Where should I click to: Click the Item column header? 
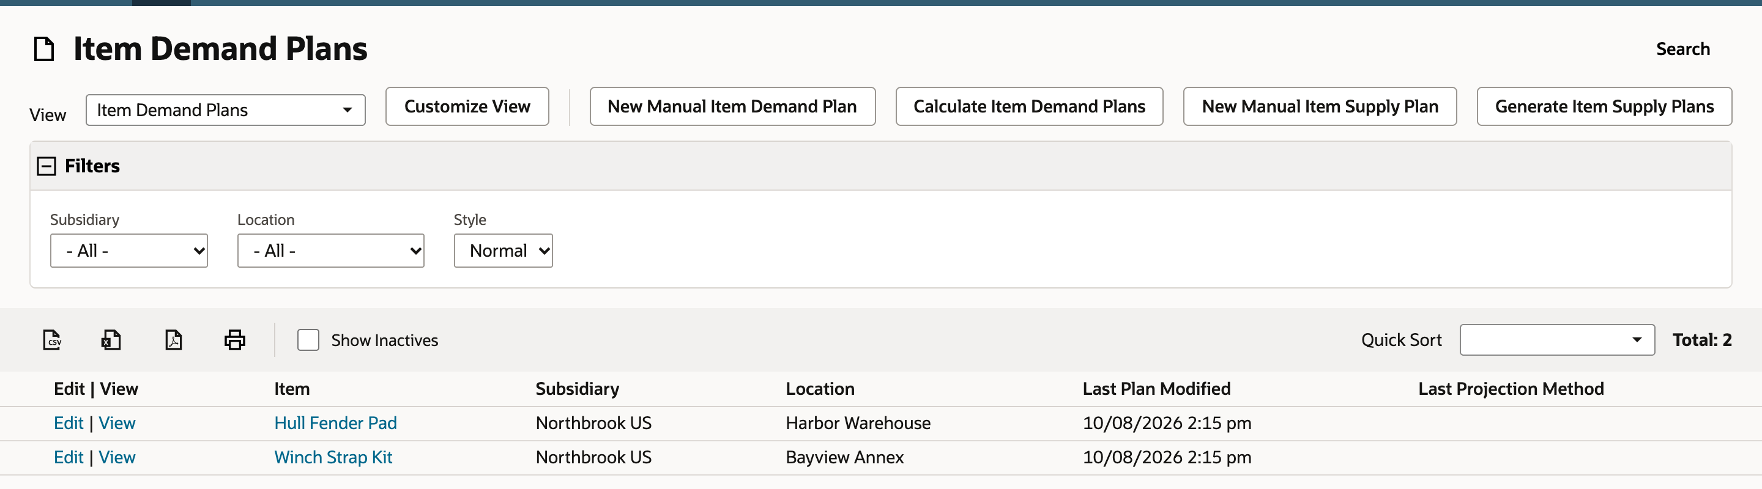292,389
